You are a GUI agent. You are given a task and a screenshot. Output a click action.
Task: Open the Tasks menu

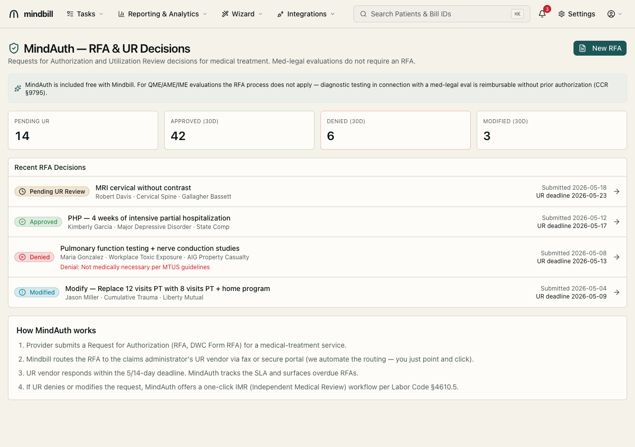coord(85,14)
